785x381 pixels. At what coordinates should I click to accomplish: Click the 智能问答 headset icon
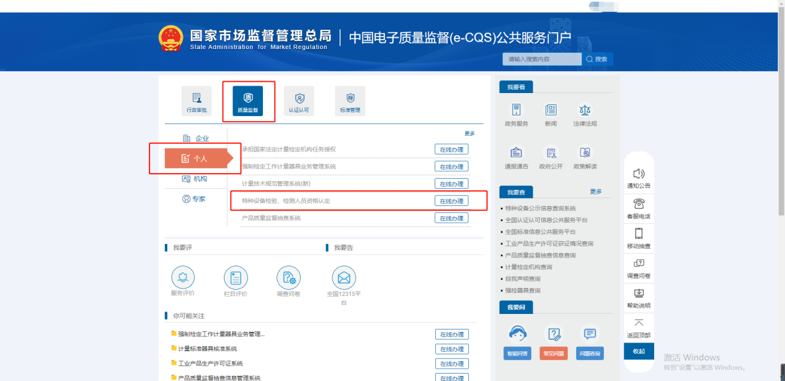pos(517,336)
